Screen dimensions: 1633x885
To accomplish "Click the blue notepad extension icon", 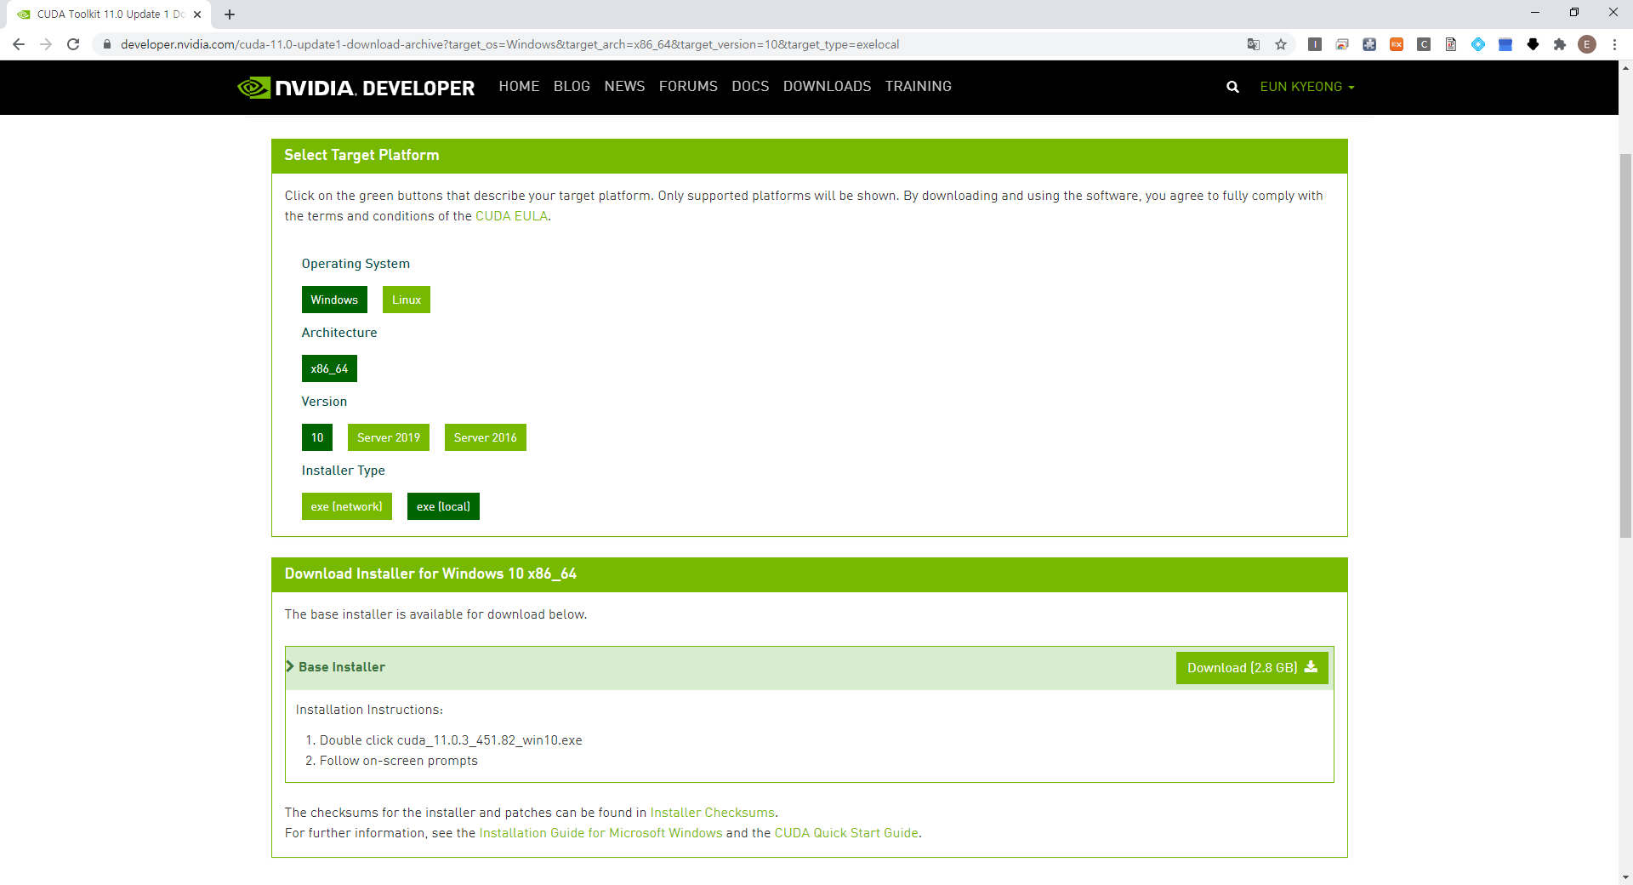I will pos(1505,44).
